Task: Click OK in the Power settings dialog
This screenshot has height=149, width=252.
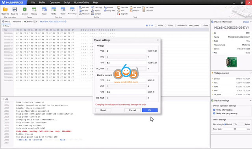Action: coord(150,110)
